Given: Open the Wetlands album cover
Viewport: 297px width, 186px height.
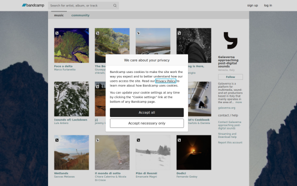Looking at the screenshot, I should 71,152.
